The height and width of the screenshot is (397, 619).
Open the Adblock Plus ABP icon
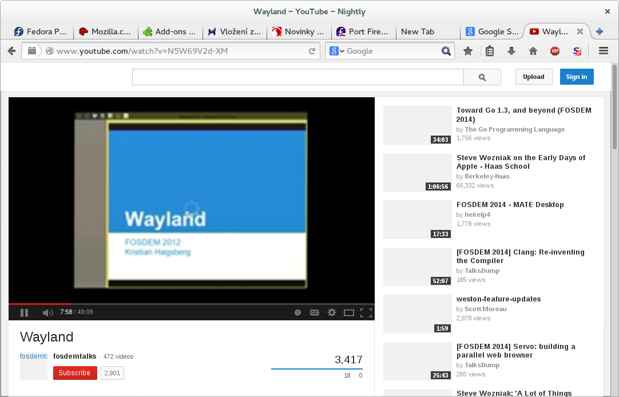tap(555, 51)
